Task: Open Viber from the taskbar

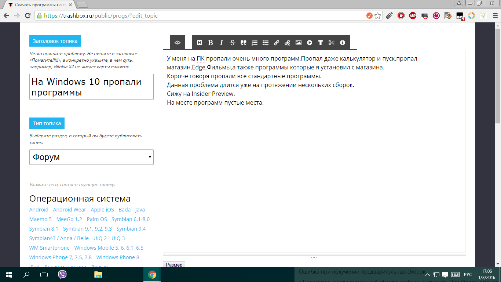Action: click(62, 275)
